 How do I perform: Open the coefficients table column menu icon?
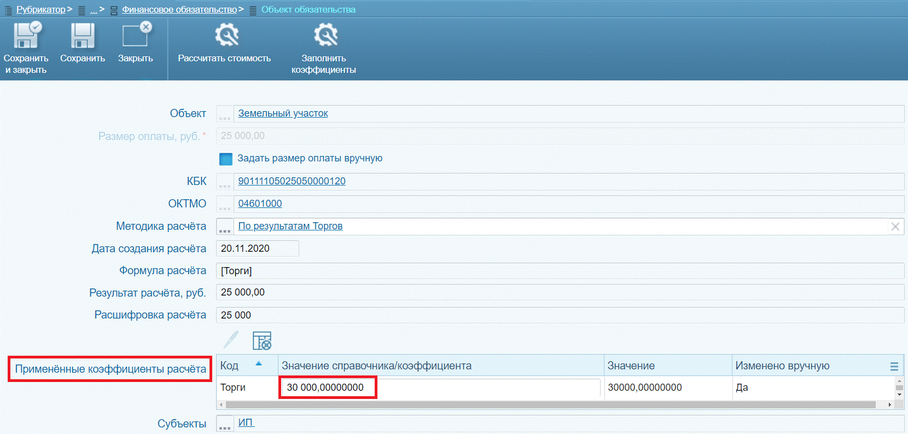[894, 367]
